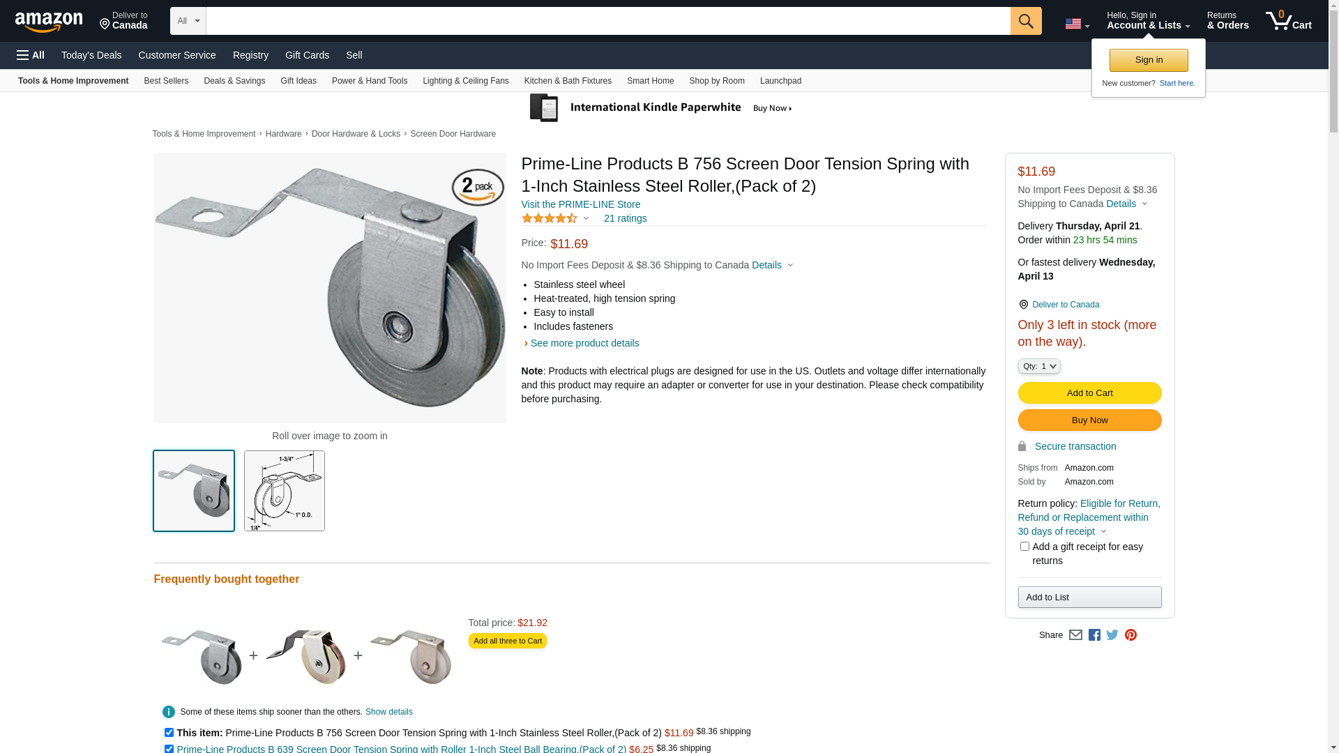Viewport: 1339px width, 753px height.
Task: Share product on Pinterest icon
Action: 1130,635
